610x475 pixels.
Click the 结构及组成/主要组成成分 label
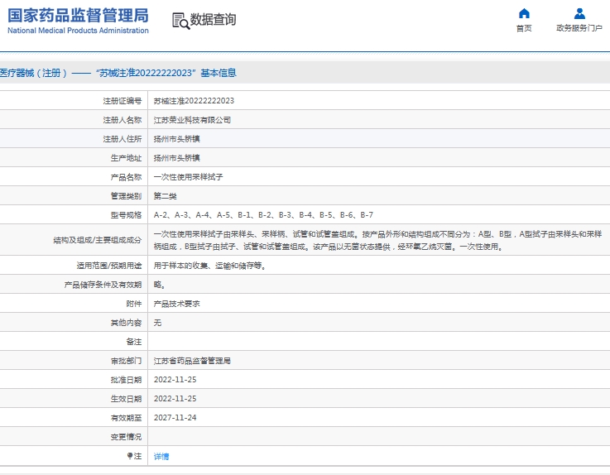click(98, 240)
